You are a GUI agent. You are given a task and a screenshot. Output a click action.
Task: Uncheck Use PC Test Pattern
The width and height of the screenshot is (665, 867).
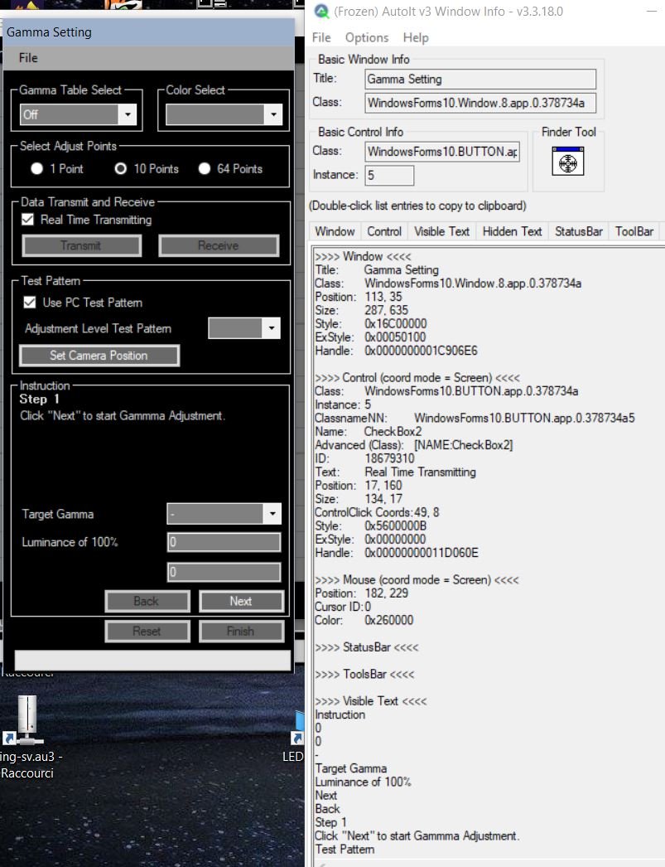(30, 303)
